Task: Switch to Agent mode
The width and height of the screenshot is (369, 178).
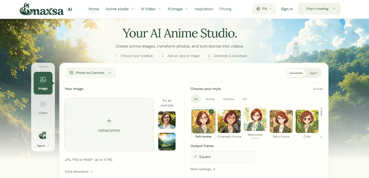Action: [x=314, y=73]
